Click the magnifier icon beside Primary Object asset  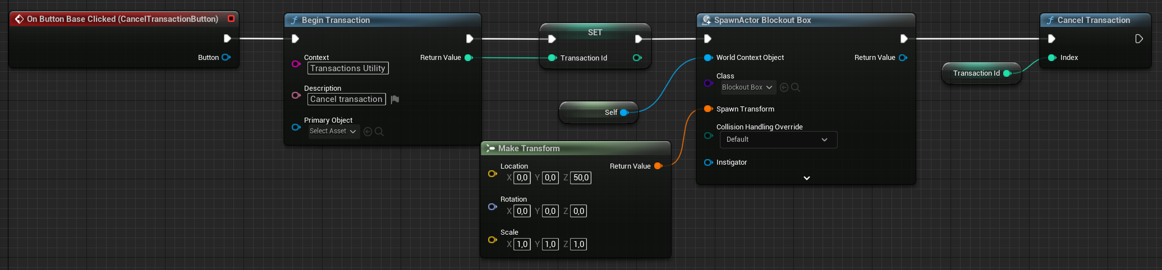click(379, 132)
